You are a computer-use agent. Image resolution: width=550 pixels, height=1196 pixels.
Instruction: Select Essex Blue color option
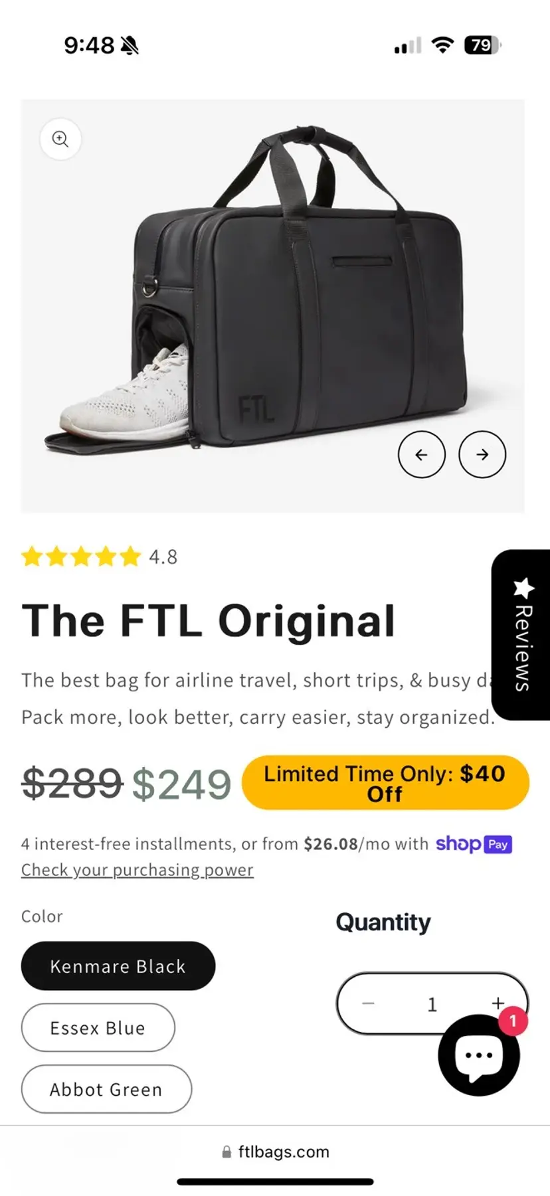[x=98, y=1027]
